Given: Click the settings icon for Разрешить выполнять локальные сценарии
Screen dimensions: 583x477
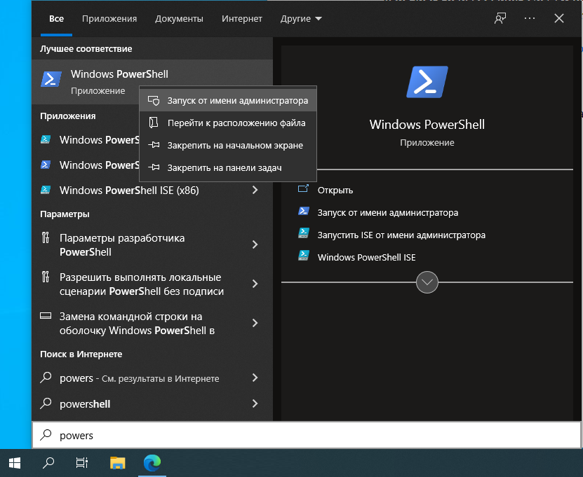Looking at the screenshot, I should pyautogui.click(x=46, y=277).
